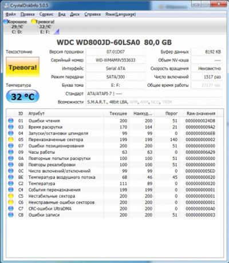Click the ATA/ATAPI-7 standard field
The height and width of the screenshot is (263, 229).
pos(154,94)
